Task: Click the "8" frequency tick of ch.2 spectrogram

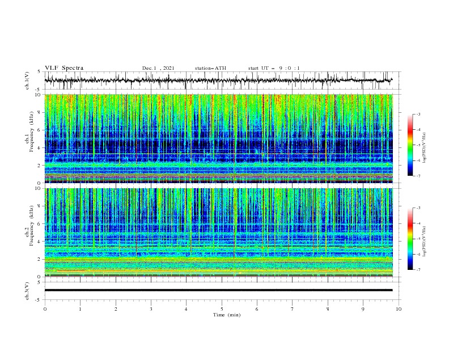Action: pyautogui.click(x=40, y=206)
